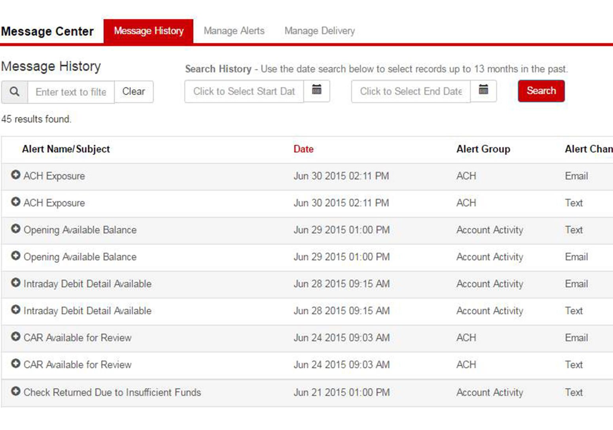The image size is (613, 430).
Task: Open the end date calendar picker icon
Action: (x=483, y=91)
